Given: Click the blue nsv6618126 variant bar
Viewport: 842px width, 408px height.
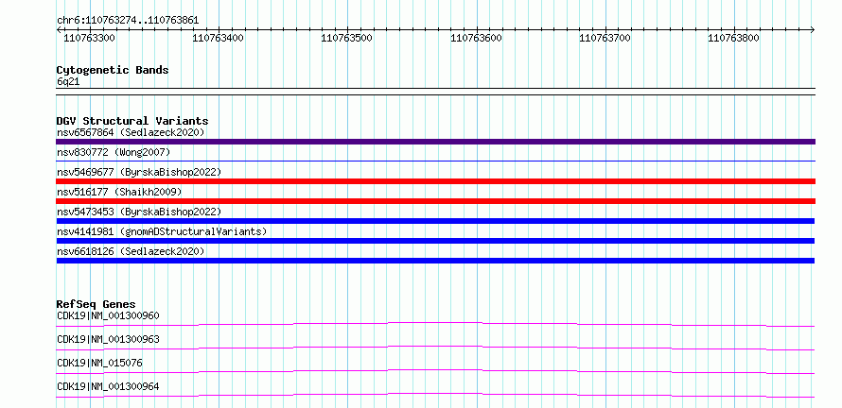Looking at the screenshot, I should [435, 261].
